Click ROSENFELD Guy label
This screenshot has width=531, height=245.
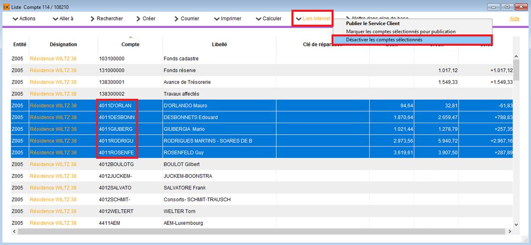(184, 153)
